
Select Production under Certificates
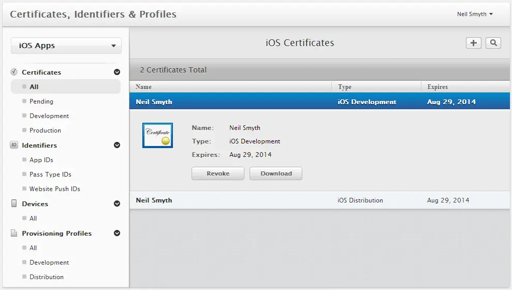click(x=45, y=130)
